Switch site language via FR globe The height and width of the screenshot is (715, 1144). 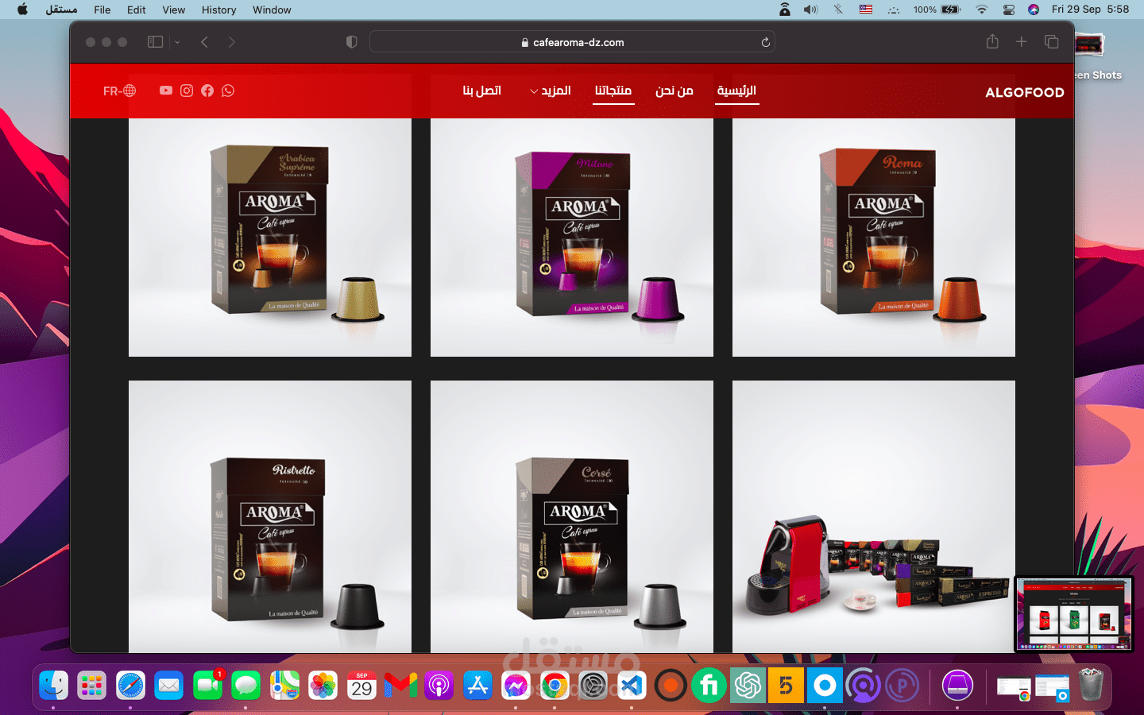[x=119, y=91]
